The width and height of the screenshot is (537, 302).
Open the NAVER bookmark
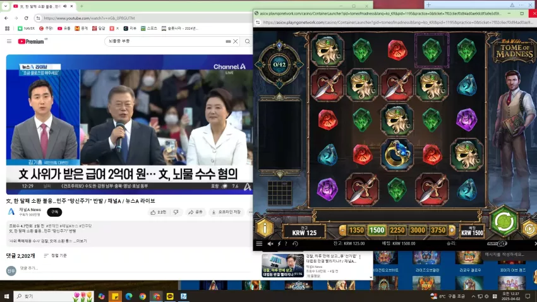coord(26,28)
